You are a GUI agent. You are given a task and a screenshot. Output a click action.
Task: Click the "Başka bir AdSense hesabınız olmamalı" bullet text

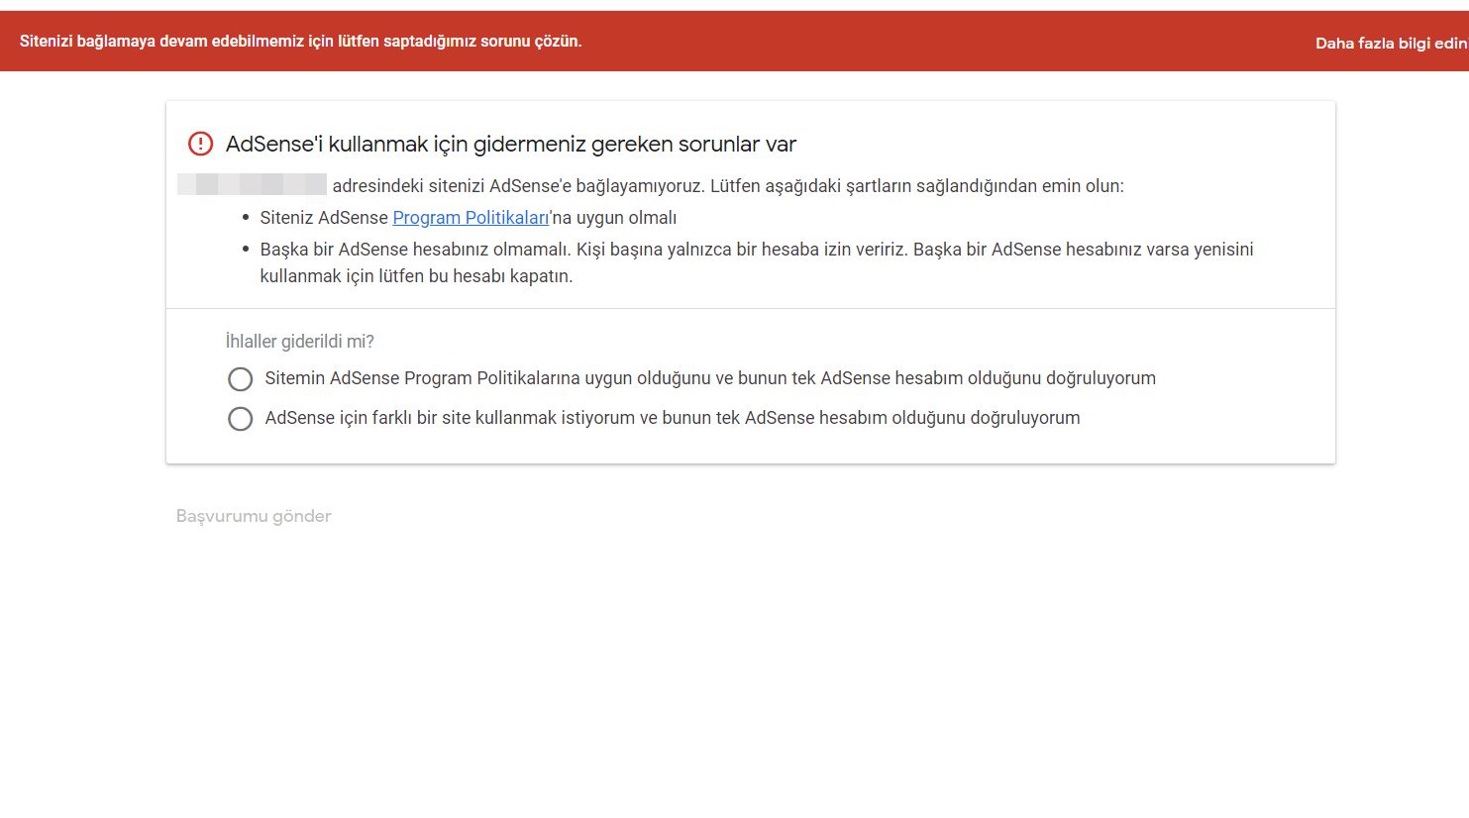(x=757, y=262)
